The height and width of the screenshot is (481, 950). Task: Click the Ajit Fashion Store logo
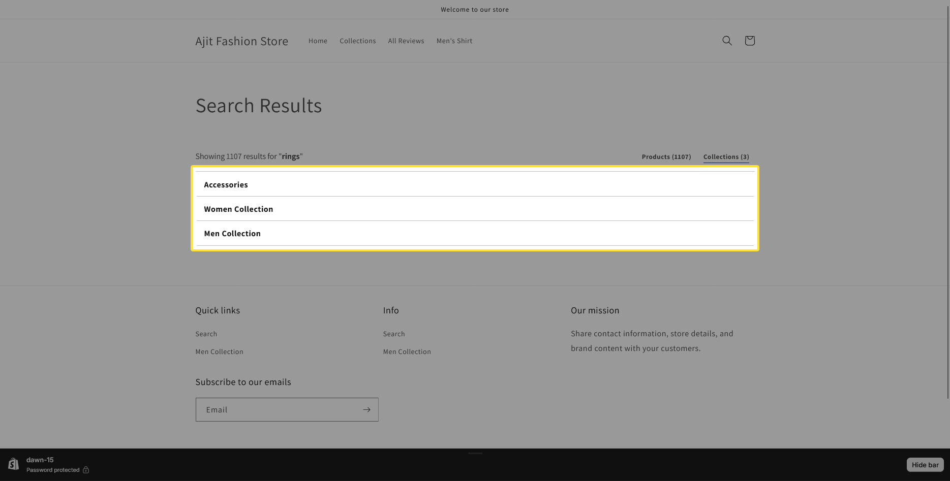[241, 41]
